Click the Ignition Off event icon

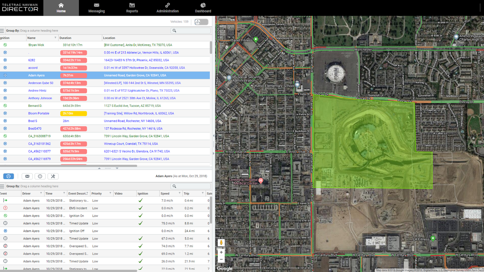pyautogui.click(x=5, y=231)
